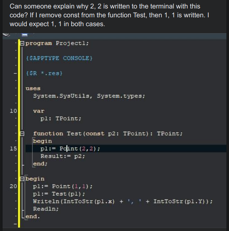Viewport: 229px width, 231px height.
Task: Click the 'p1: TPoint;' declaration
Action: tap(61, 119)
